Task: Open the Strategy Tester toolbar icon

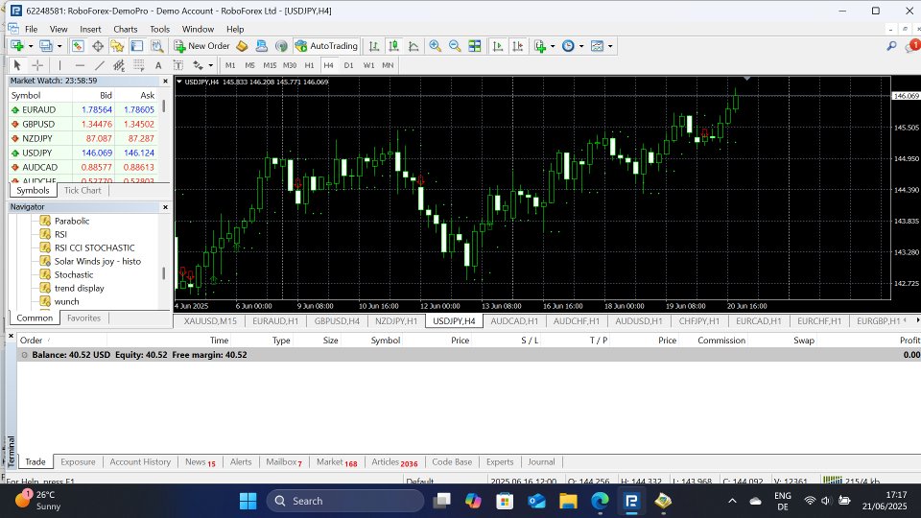Action: [156, 46]
